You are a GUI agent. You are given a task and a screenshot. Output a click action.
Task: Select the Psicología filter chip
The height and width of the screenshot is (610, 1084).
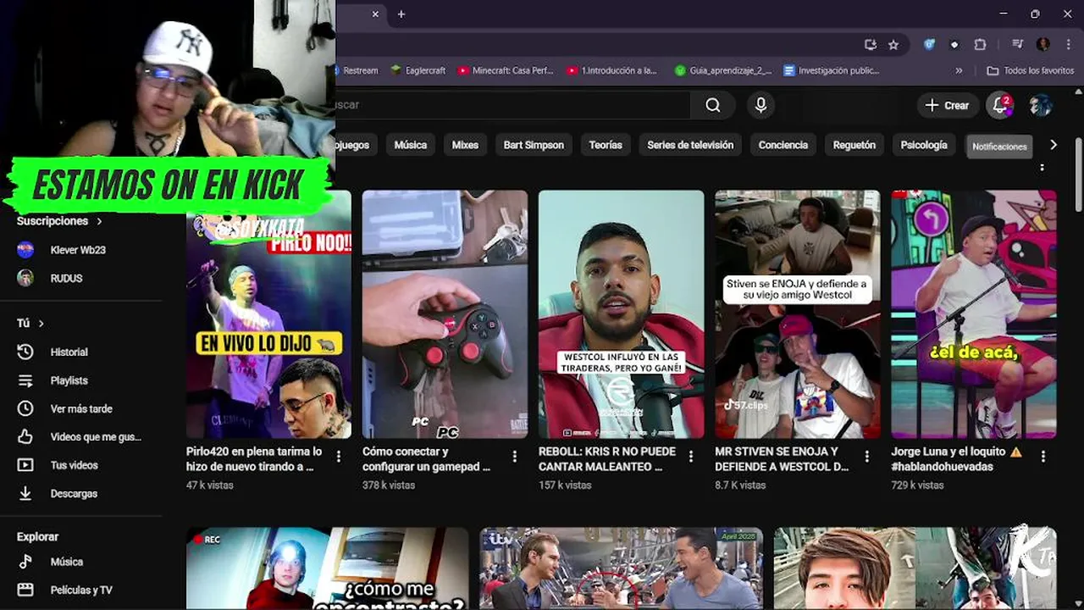point(924,145)
